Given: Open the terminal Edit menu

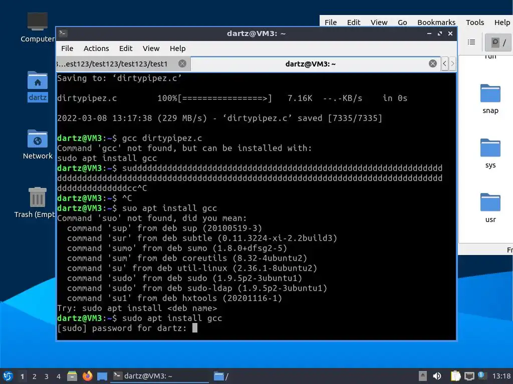Looking at the screenshot, I should point(126,48).
